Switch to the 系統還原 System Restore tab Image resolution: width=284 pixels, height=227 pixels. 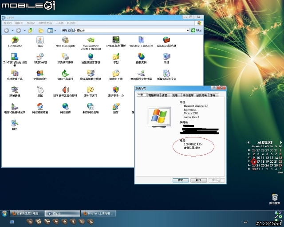(x=188, y=95)
